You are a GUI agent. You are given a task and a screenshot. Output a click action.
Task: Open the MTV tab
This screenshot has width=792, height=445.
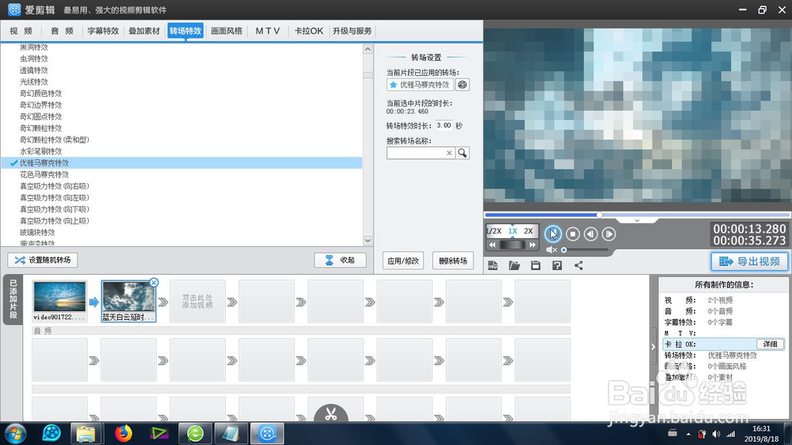[x=268, y=31]
